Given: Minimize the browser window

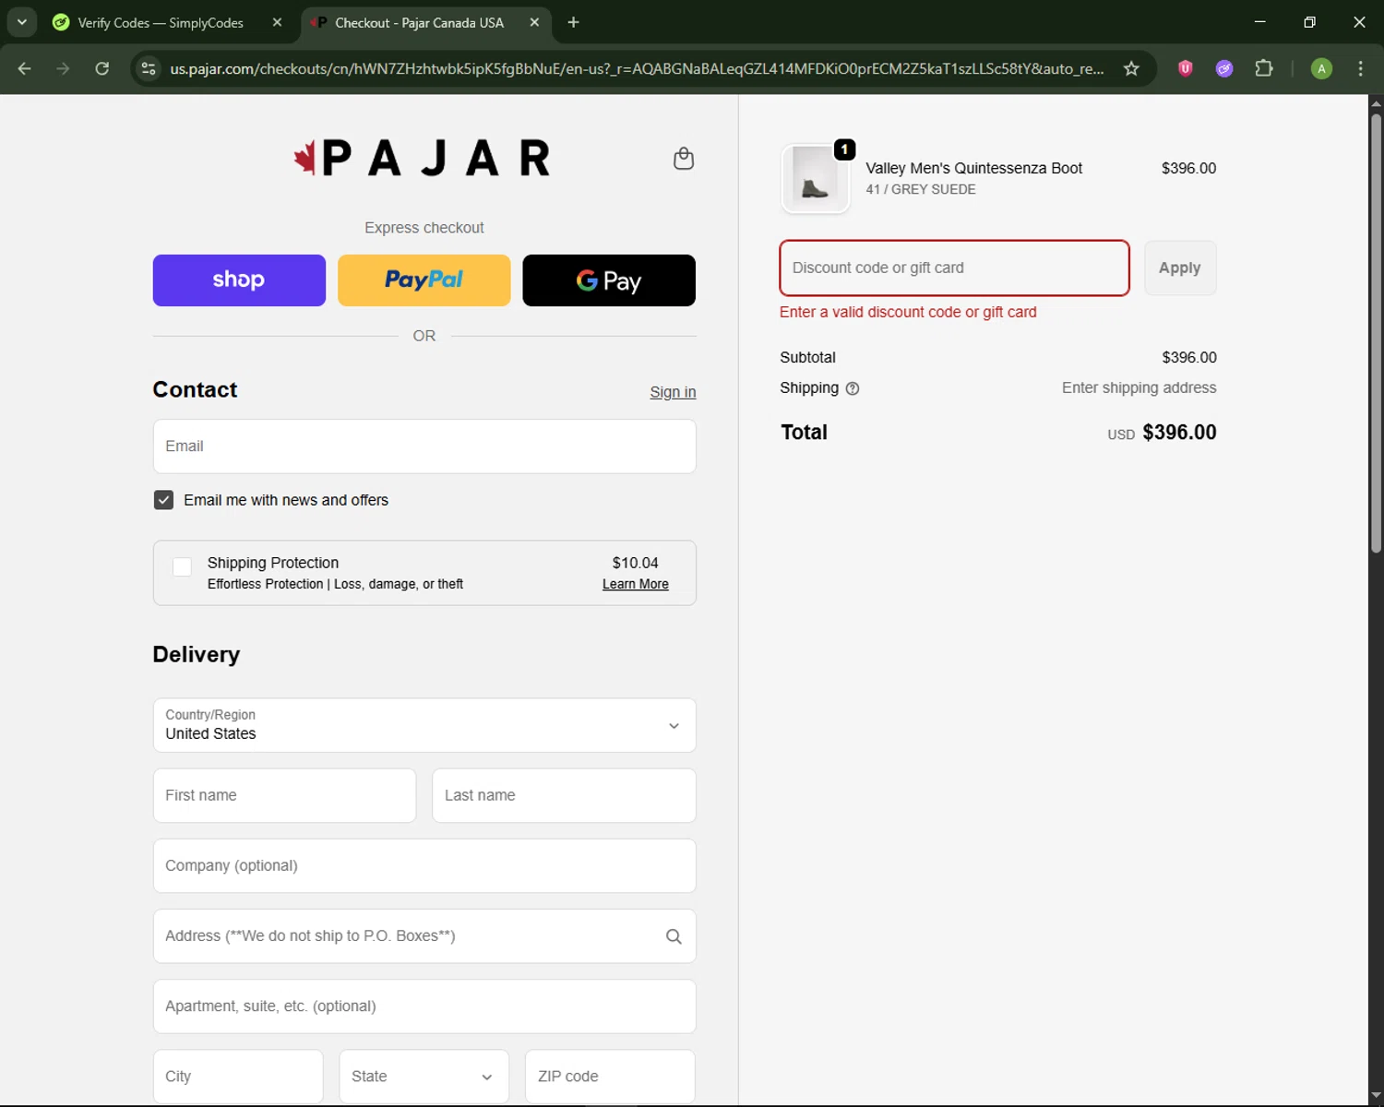Looking at the screenshot, I should 1259,22.
